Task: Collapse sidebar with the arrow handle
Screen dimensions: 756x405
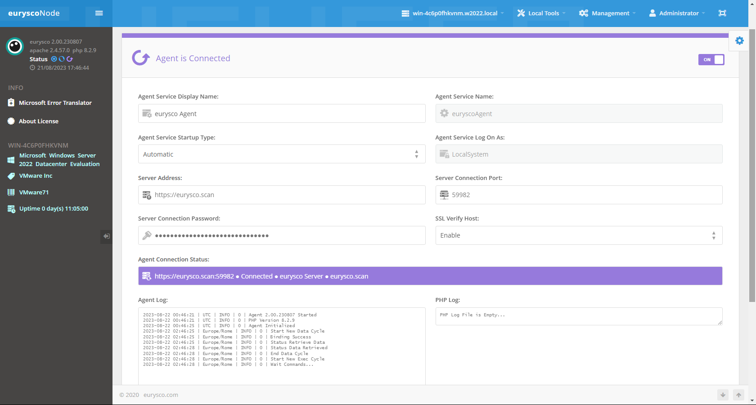Action: click(106, 236)
